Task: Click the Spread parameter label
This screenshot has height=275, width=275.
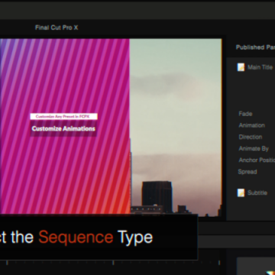Action: pos(247,172)
